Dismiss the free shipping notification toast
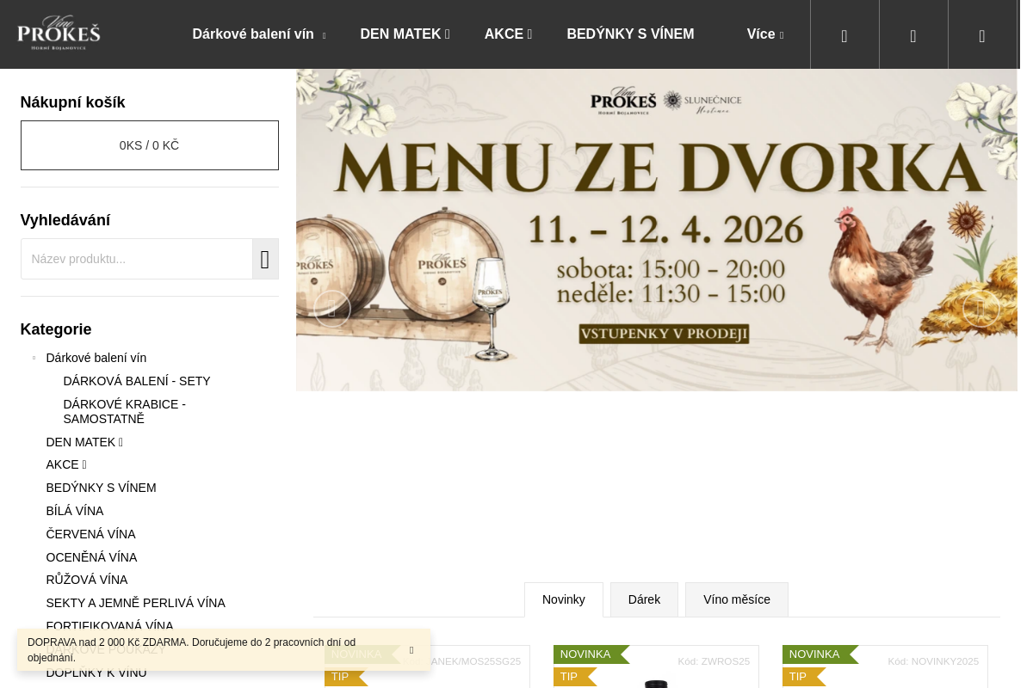1033x688 pixels. coord(411,651)
